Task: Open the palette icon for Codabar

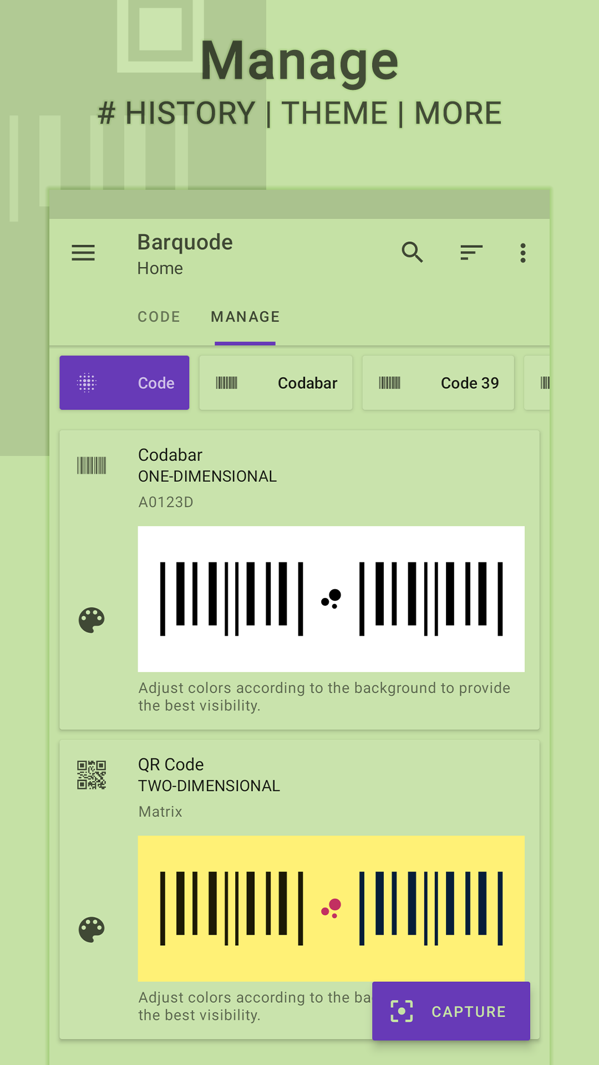Action: tap(92, 620)
